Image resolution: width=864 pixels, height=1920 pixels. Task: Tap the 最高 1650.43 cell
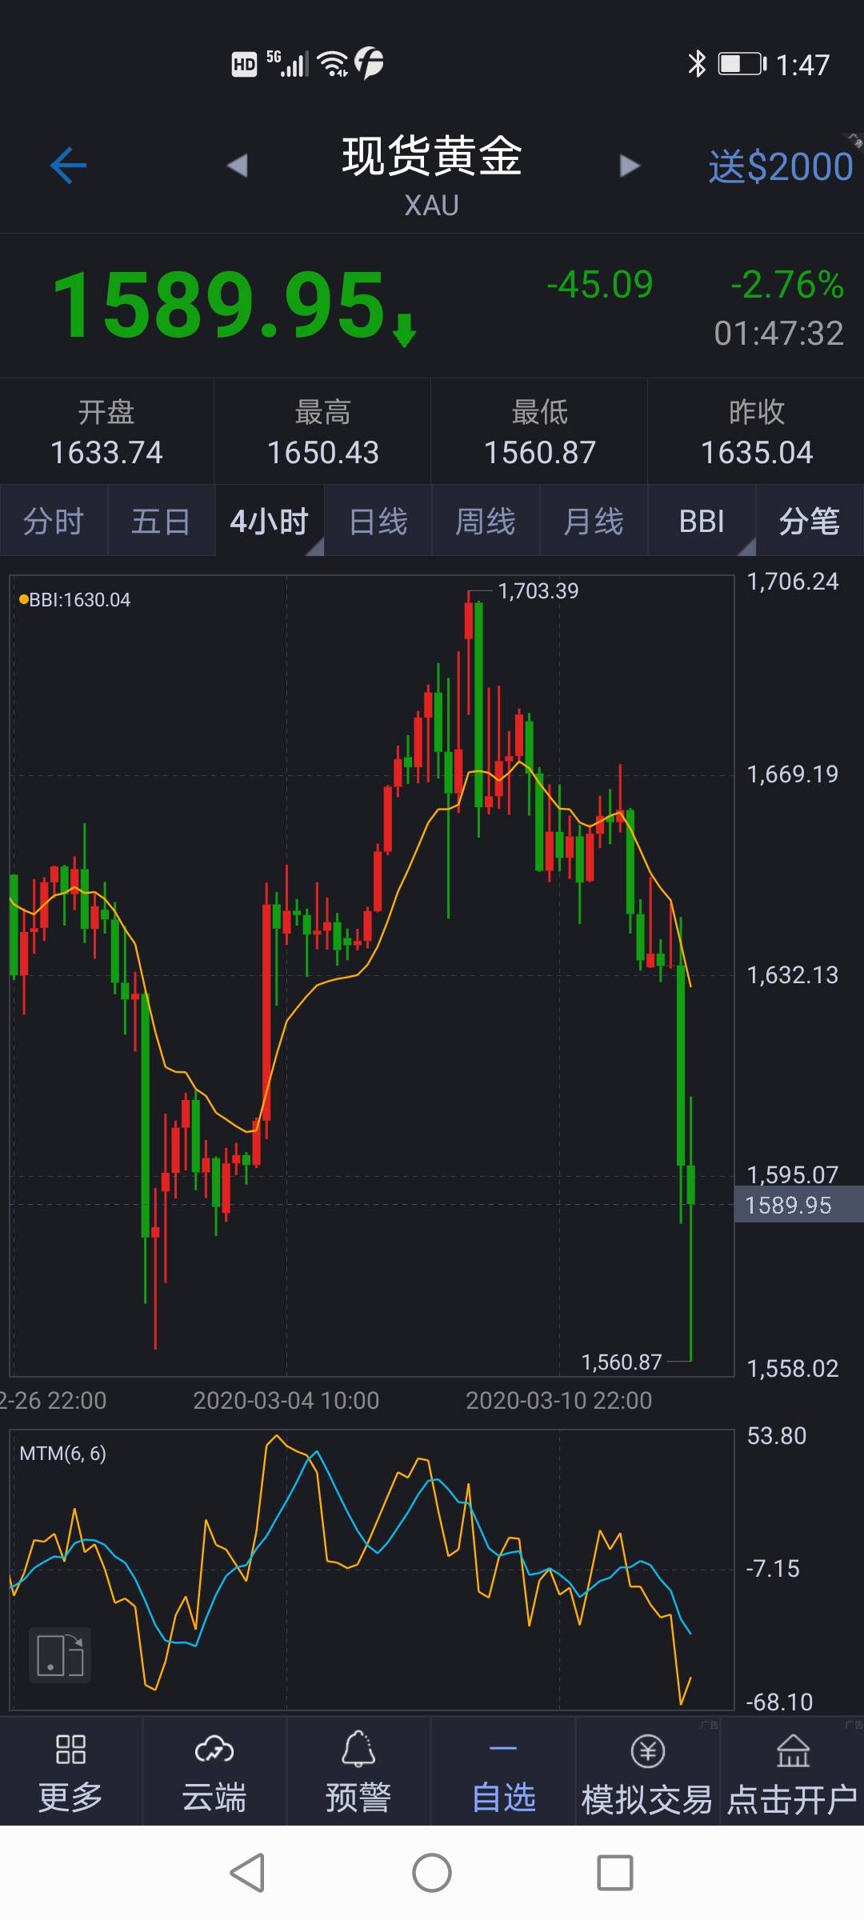(323, 432)
